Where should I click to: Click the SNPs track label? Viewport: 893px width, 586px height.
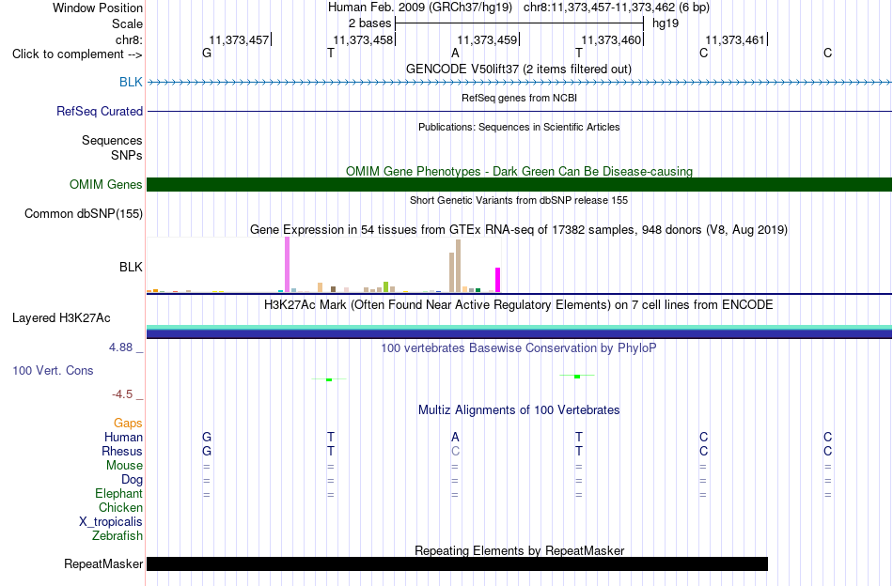point(127,155)
